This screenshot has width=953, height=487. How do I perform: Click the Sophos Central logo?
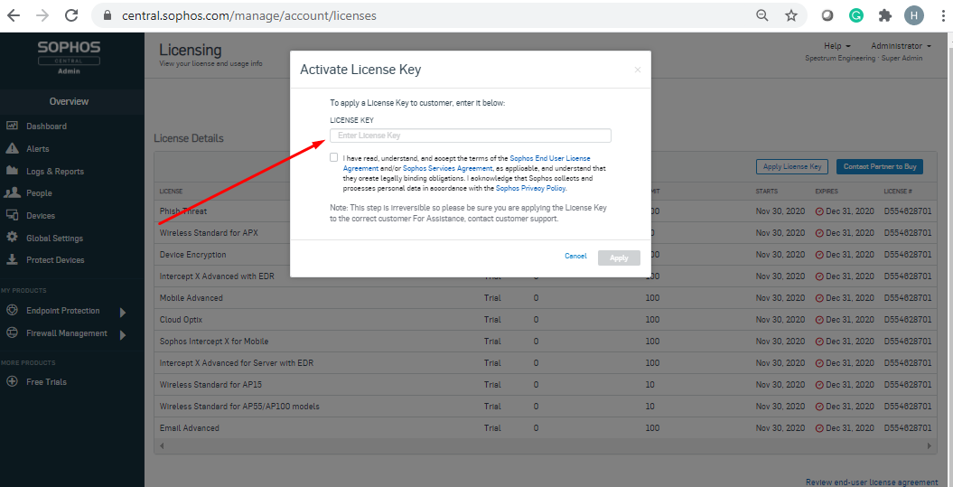(x=69, y=57)
